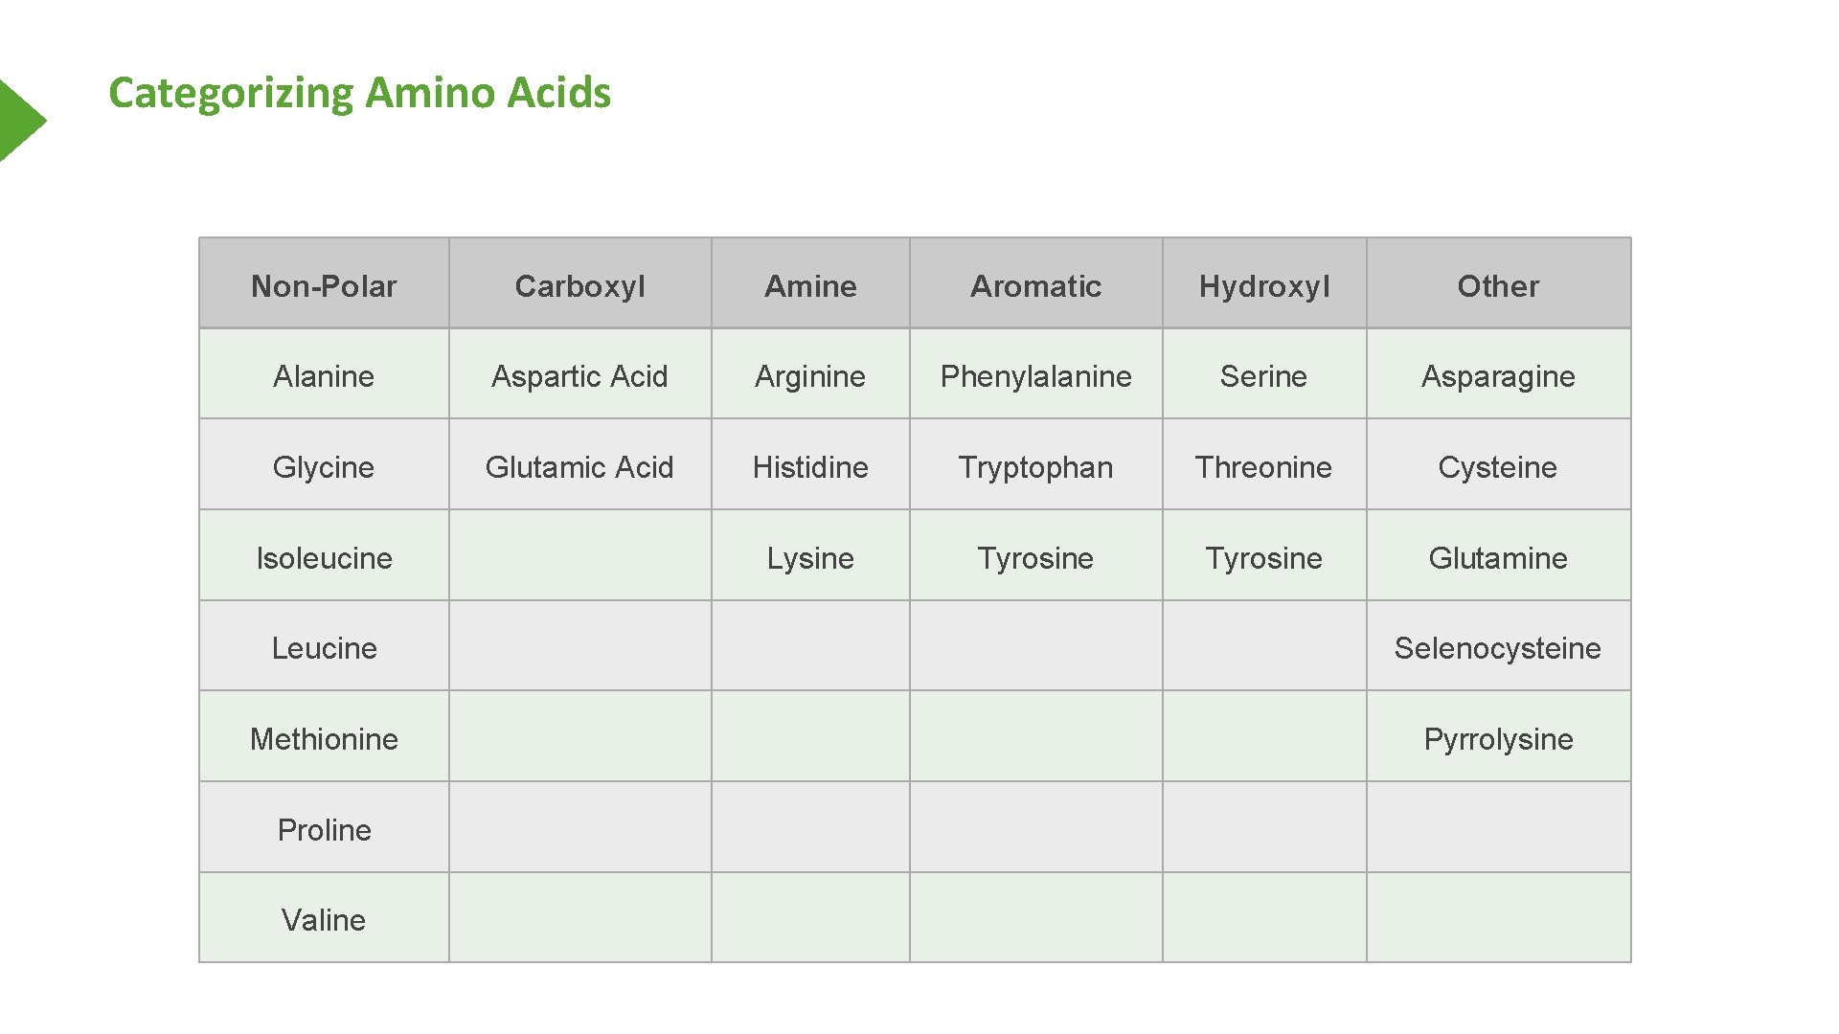Click the Non-Polar column header
Screen dimensions: 1839x1034
324,285
